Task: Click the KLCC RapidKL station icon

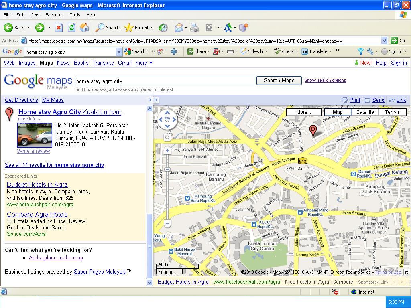Action: click(254, 224)
